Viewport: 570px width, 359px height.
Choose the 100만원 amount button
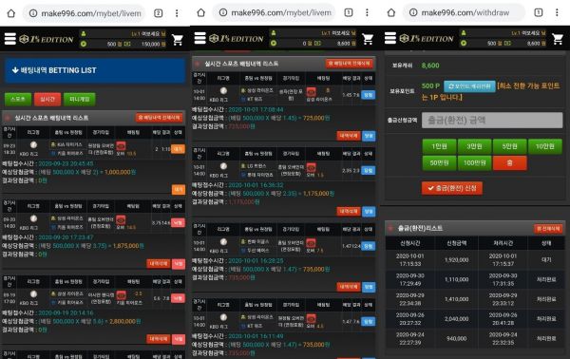tap(474, 163)
